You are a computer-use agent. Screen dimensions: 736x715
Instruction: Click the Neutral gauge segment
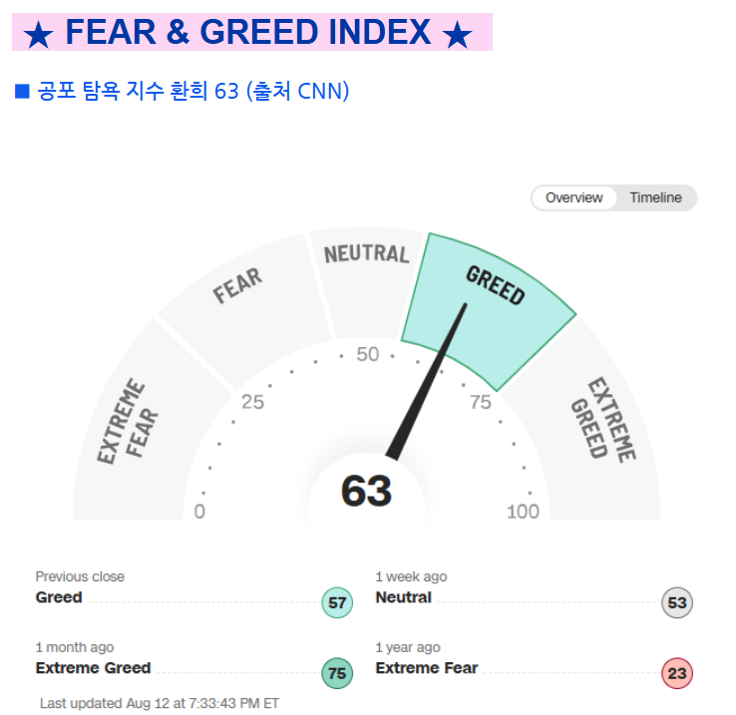367,277
